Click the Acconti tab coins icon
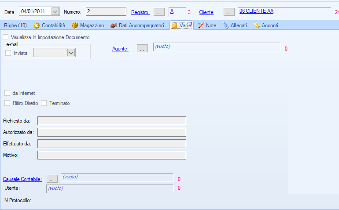This screenshot has height=210, width=339. pos(257,25)
